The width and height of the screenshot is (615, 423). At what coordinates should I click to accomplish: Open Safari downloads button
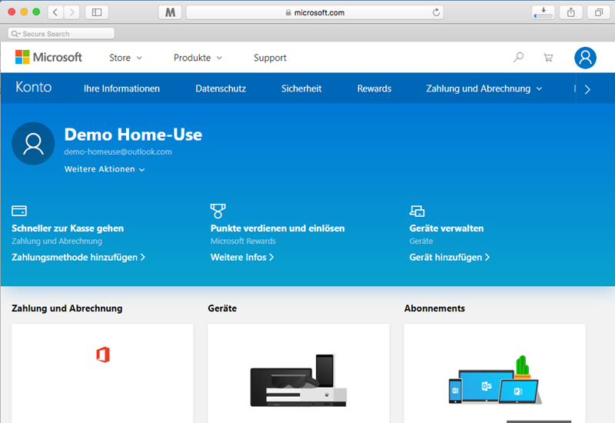pos(544,12)
